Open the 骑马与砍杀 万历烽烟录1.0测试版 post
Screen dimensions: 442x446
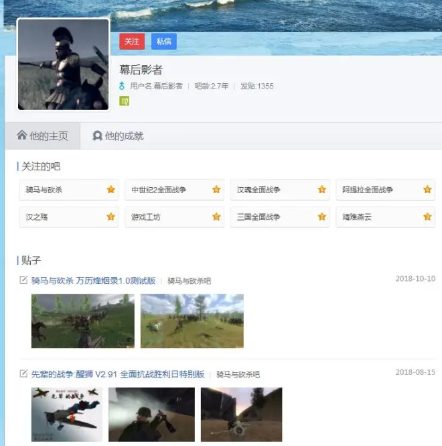(93, 280)
